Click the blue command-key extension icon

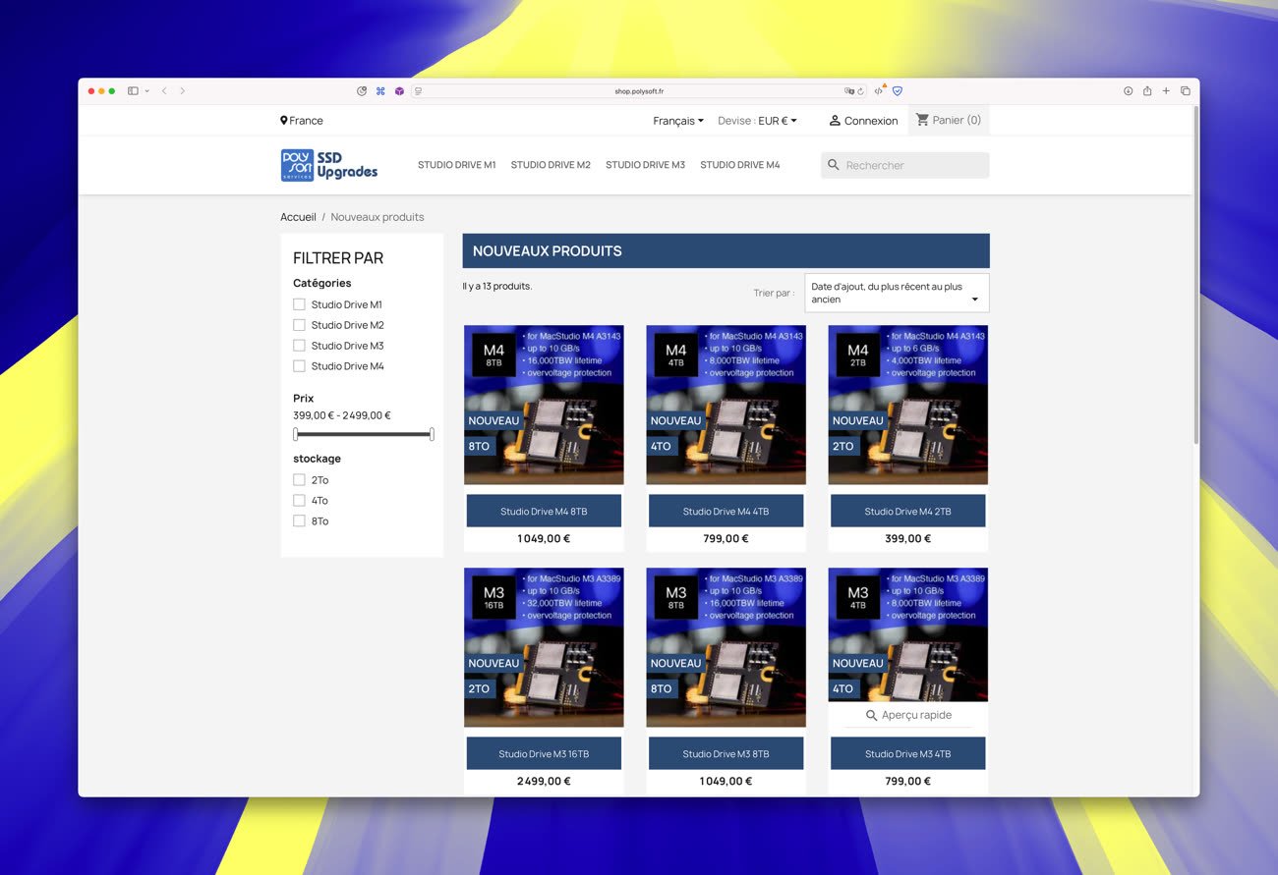click(380, 91)
